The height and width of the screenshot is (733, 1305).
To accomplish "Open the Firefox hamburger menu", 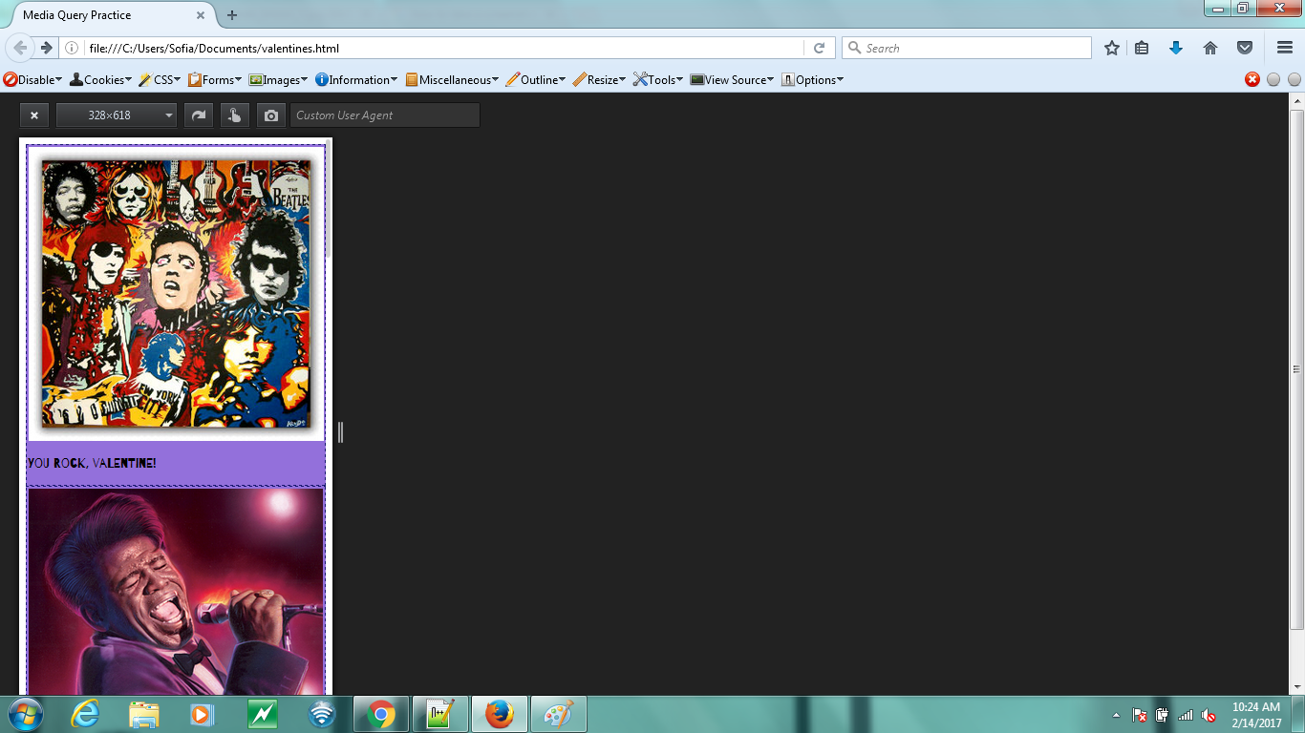I will [x=1285, y=48].
